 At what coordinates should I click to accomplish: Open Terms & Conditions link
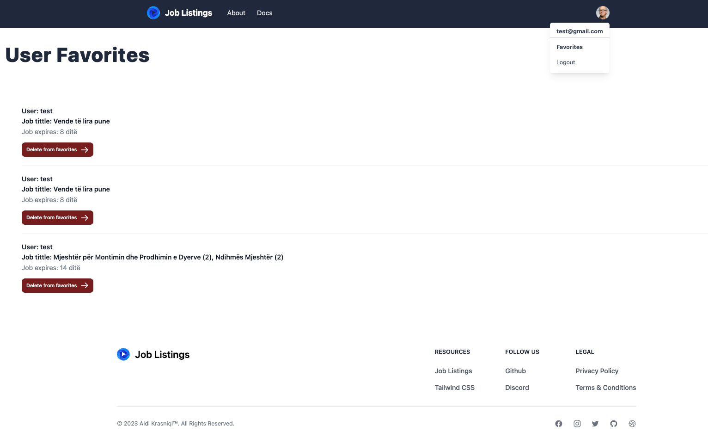(x=605, y=388)
